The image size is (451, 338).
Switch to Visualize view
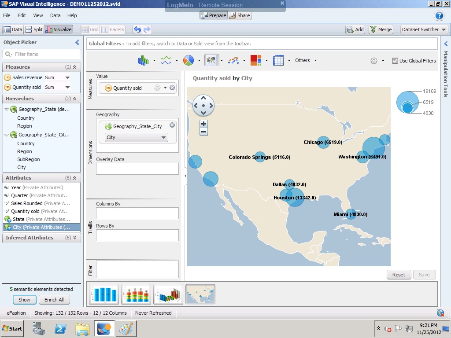[59, 29]
